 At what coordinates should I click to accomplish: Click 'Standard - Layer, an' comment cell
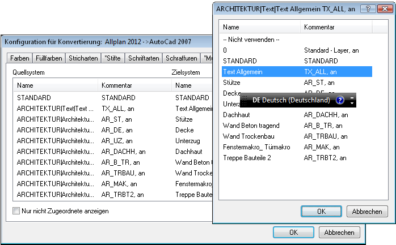pos(331,50)
